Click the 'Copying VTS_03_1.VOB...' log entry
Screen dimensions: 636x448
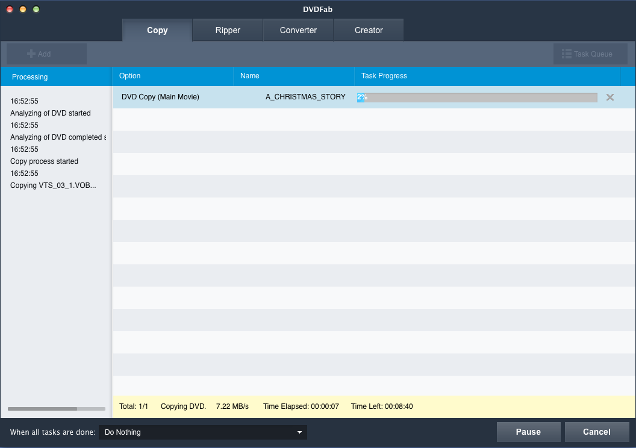pyautogui.click(x=53, y=185)
